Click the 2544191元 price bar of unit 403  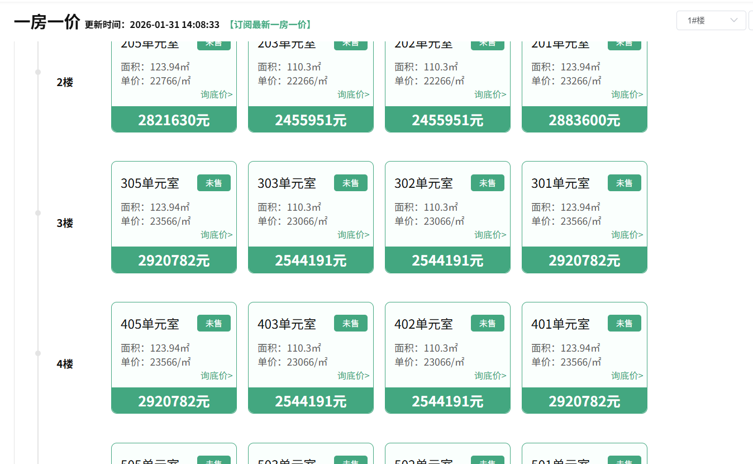(311, 401)
